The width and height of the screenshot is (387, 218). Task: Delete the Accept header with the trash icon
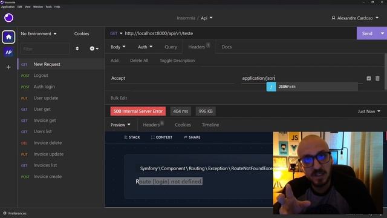[x=377, y=78]
